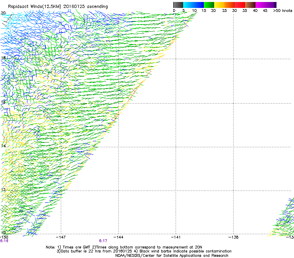Click the latitude label '14'

[x=3, y=146]
